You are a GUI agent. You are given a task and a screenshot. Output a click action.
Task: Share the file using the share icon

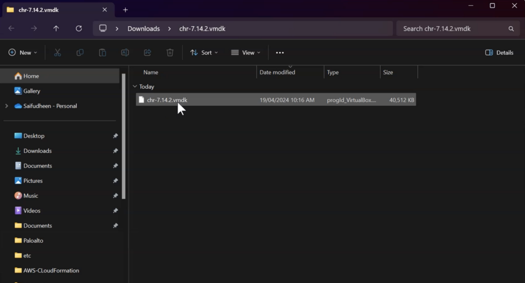click(x=147, y=52)
